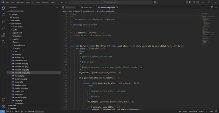Viewport: 219px width, 113px height.
Task: Open the Terminal menu
Action: pyautogui.click(x=45, y=2)
